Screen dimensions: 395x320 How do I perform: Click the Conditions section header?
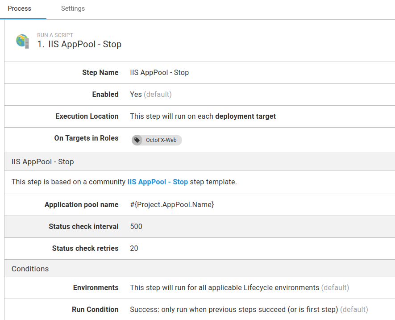(x=30, y=269)
